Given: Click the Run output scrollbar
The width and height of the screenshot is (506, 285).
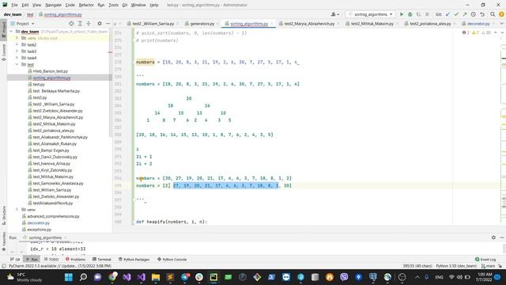Looking at the screenshot, I should [504, 248].
